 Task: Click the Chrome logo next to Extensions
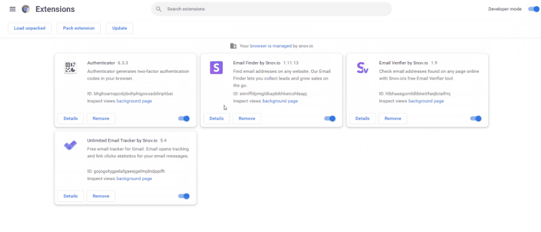[x=26, y=10]
